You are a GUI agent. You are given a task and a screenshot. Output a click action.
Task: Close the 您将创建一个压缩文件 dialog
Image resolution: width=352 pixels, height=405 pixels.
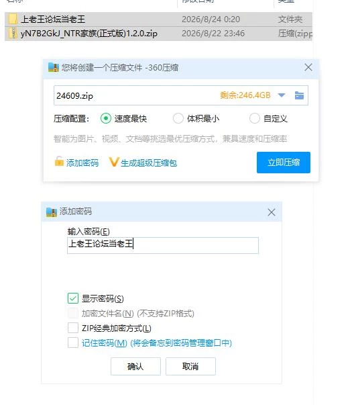click(308, 67)
